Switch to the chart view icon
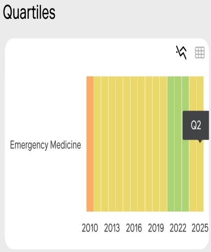The image size is (211, 252). (181, 52)
